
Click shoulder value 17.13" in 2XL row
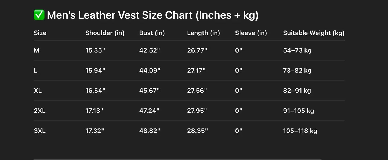point(94,111)
